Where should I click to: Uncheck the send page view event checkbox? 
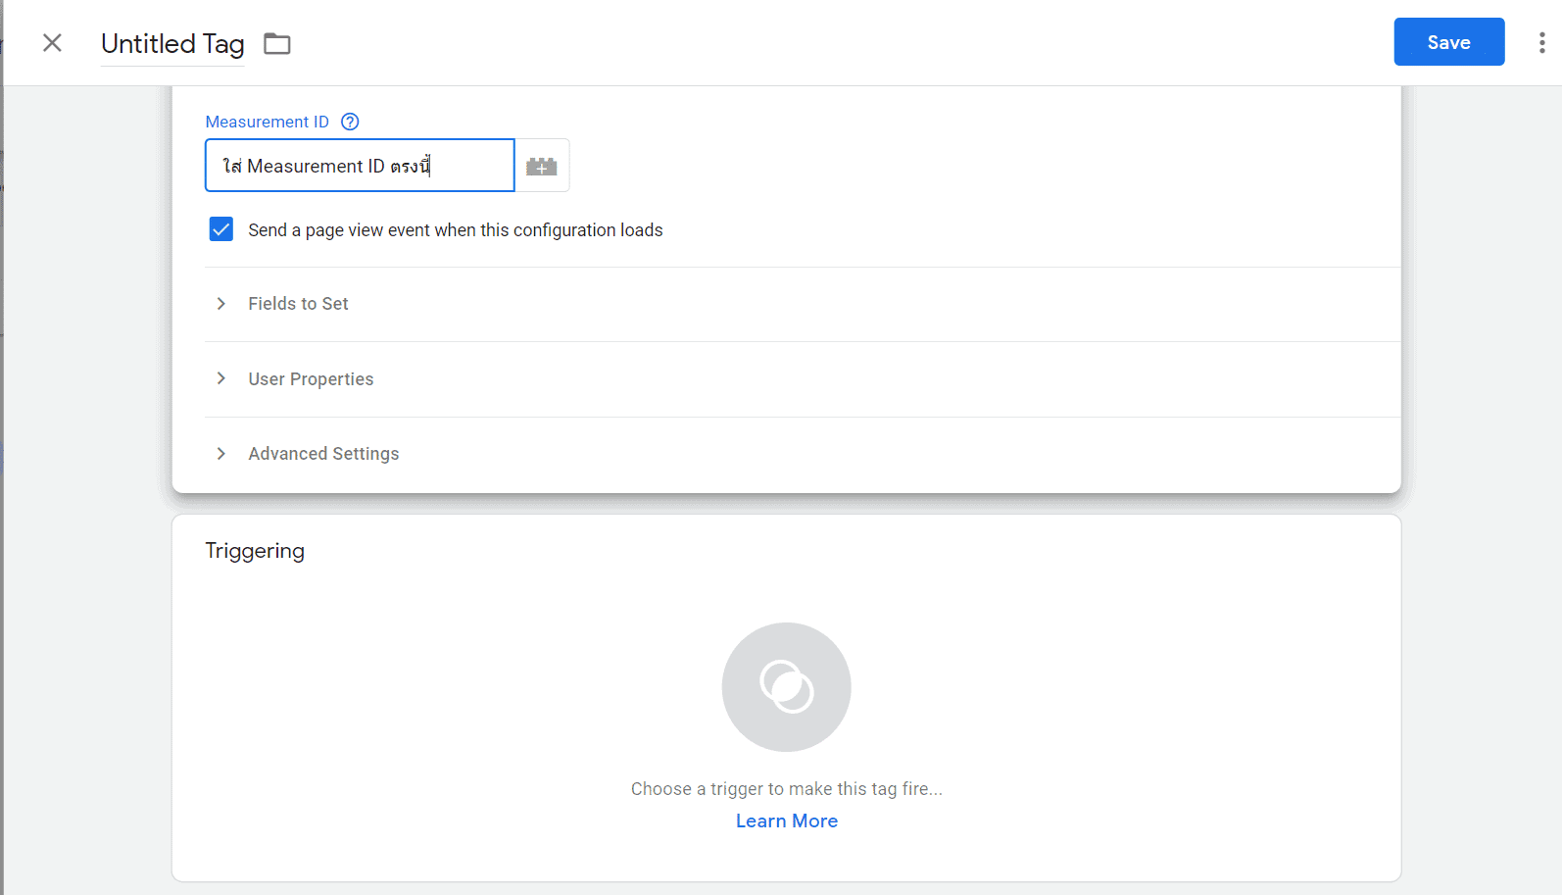221,229
